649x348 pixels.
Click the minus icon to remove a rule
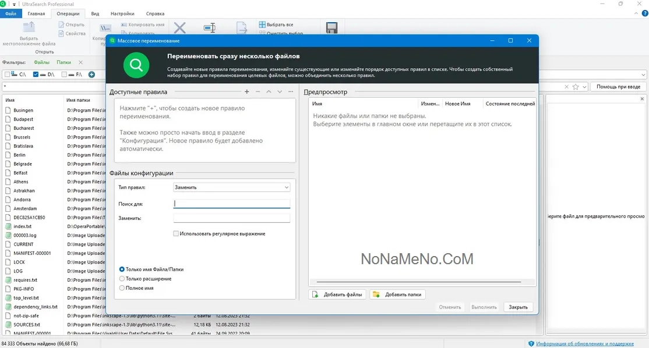258,92
